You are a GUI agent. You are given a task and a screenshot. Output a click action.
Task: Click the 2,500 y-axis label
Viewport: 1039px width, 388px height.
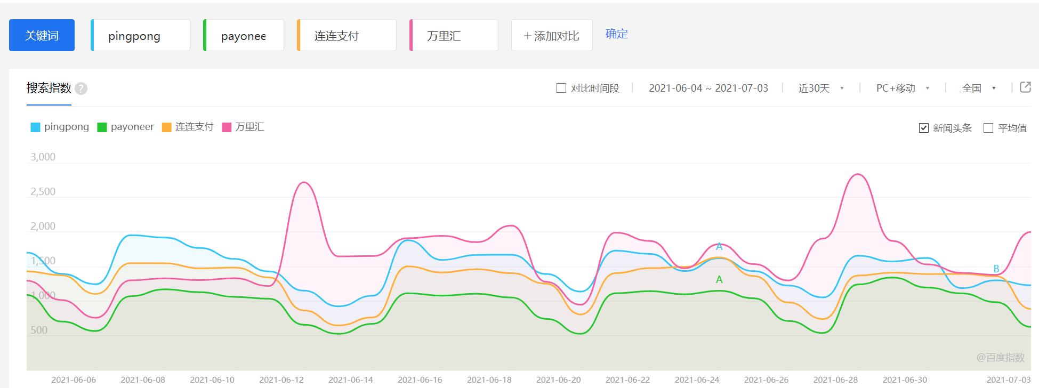pyautogui.click(x=43, y=192)
